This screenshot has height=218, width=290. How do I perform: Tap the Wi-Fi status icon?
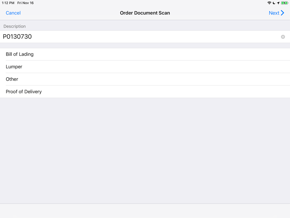point(269,3)
